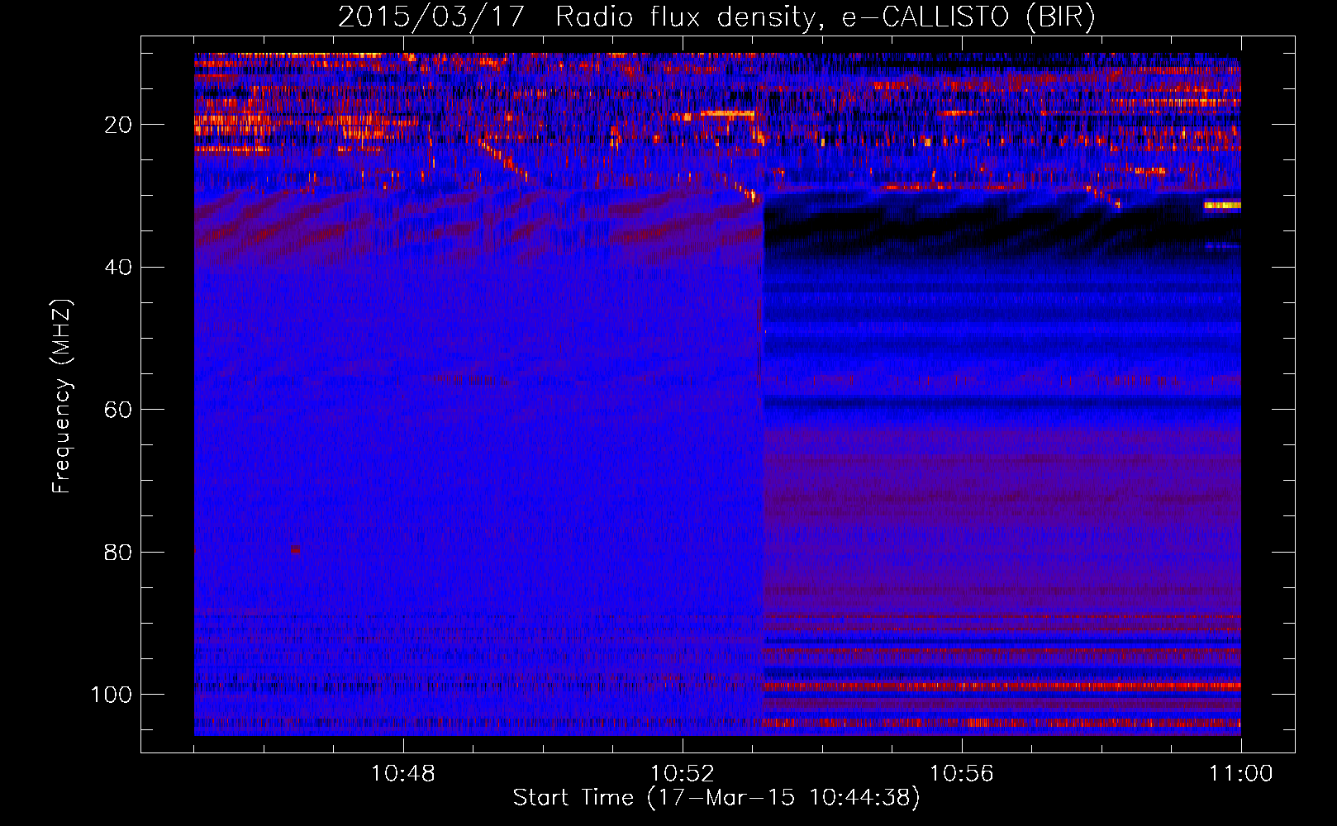Click the 10:48 time tick label

403,774
